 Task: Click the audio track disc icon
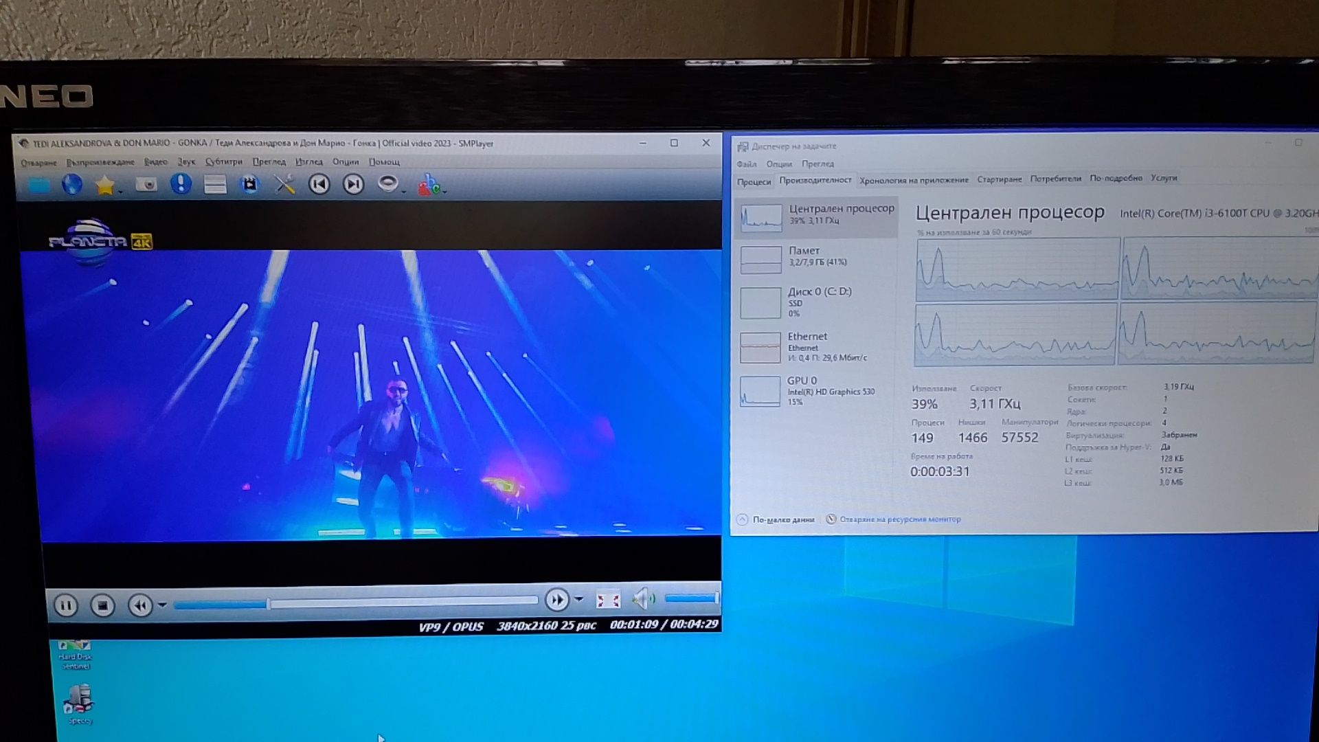pyautogui.click(x=387, y=183)
